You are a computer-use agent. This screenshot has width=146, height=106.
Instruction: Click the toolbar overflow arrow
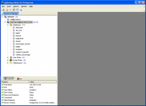(x=144, y=10)
